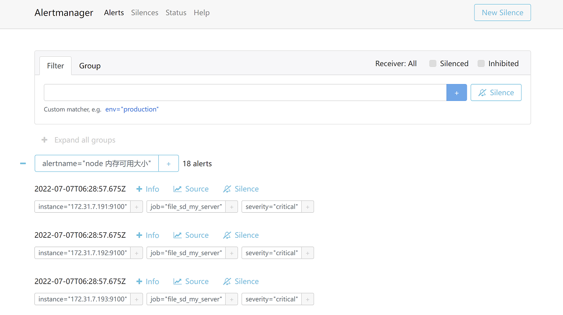Click Silence bell icon for instance 172.31.7.191
Image resolution: width=563 pixels, height=315 pixels.
(x=227, y=189)
